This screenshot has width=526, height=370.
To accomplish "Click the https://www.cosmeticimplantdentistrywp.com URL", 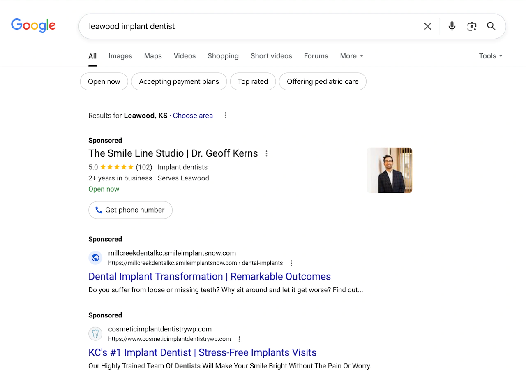I will click(x=170, y=339).
